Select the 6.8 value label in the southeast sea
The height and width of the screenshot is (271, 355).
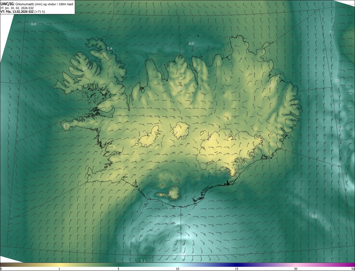(314, 216)
